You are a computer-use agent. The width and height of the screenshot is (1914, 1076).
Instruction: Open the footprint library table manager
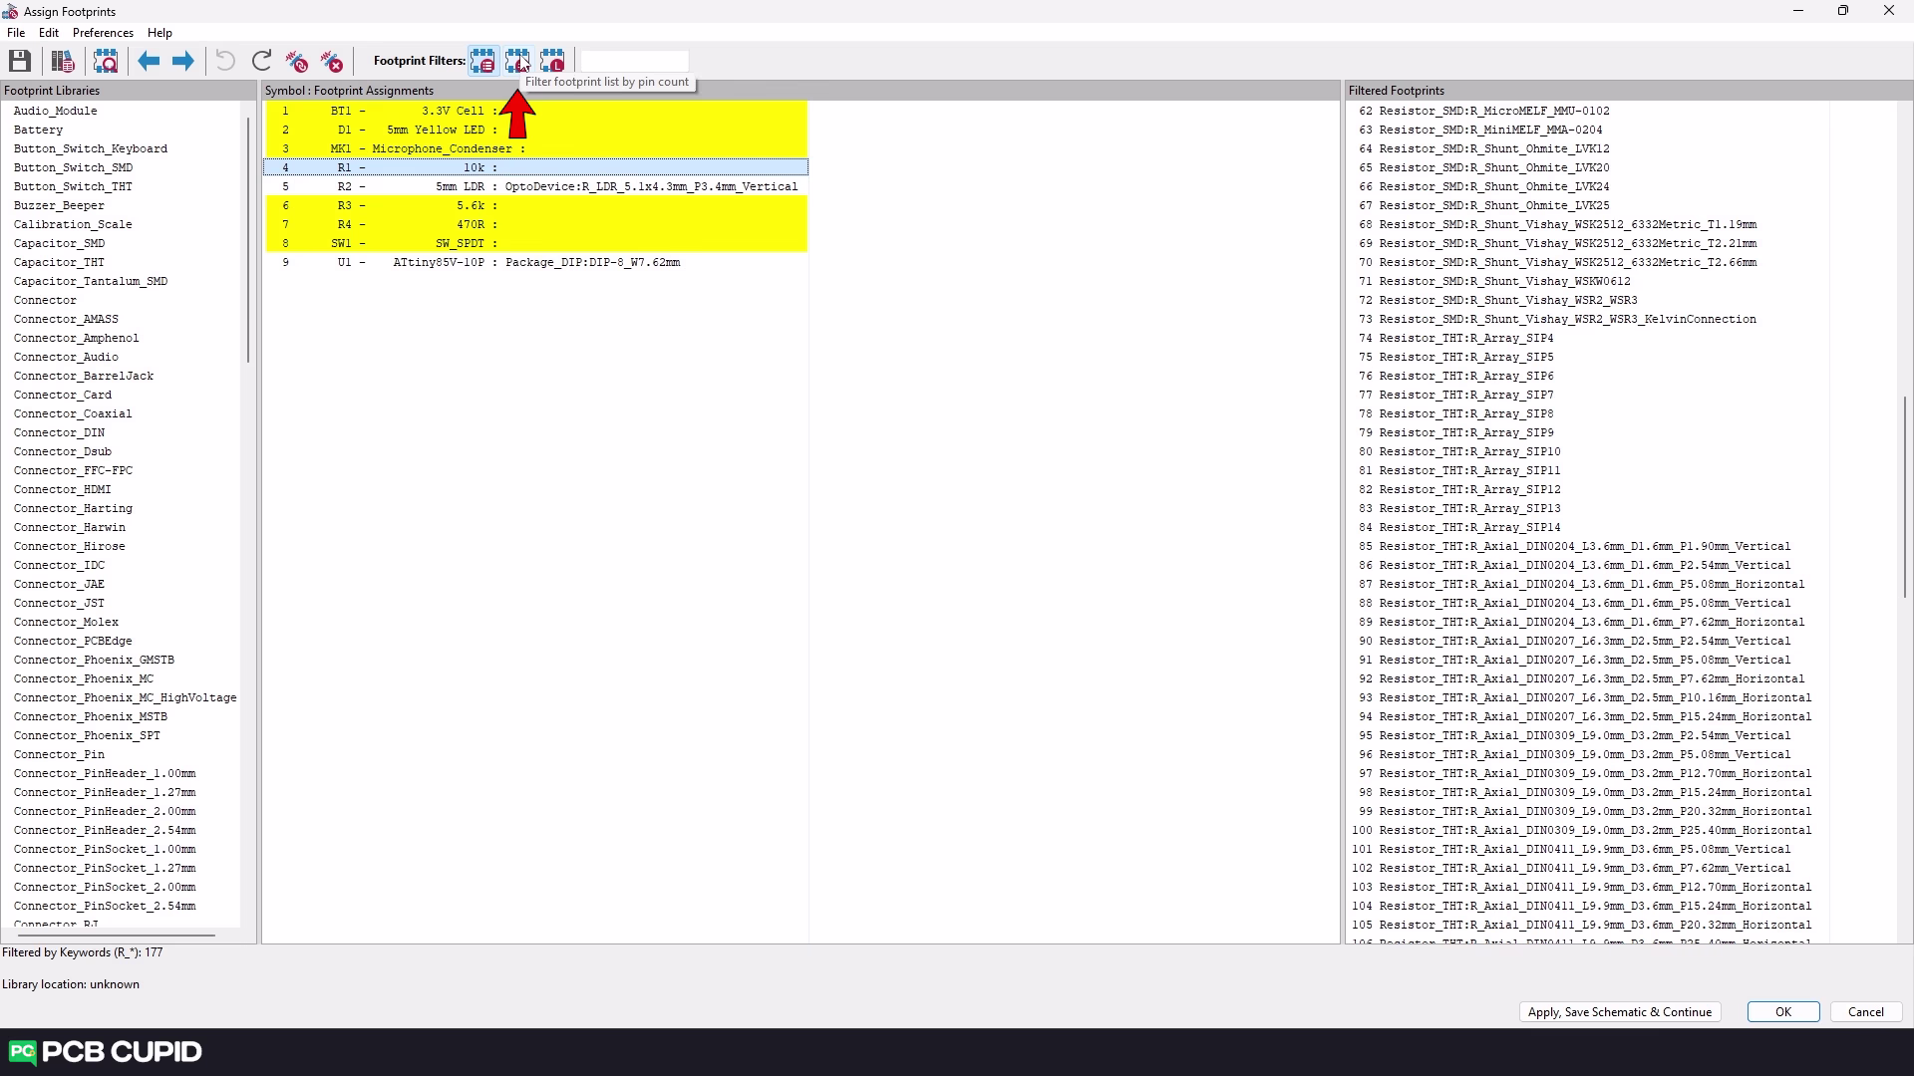pyautogui.click(x=63, y=61)
